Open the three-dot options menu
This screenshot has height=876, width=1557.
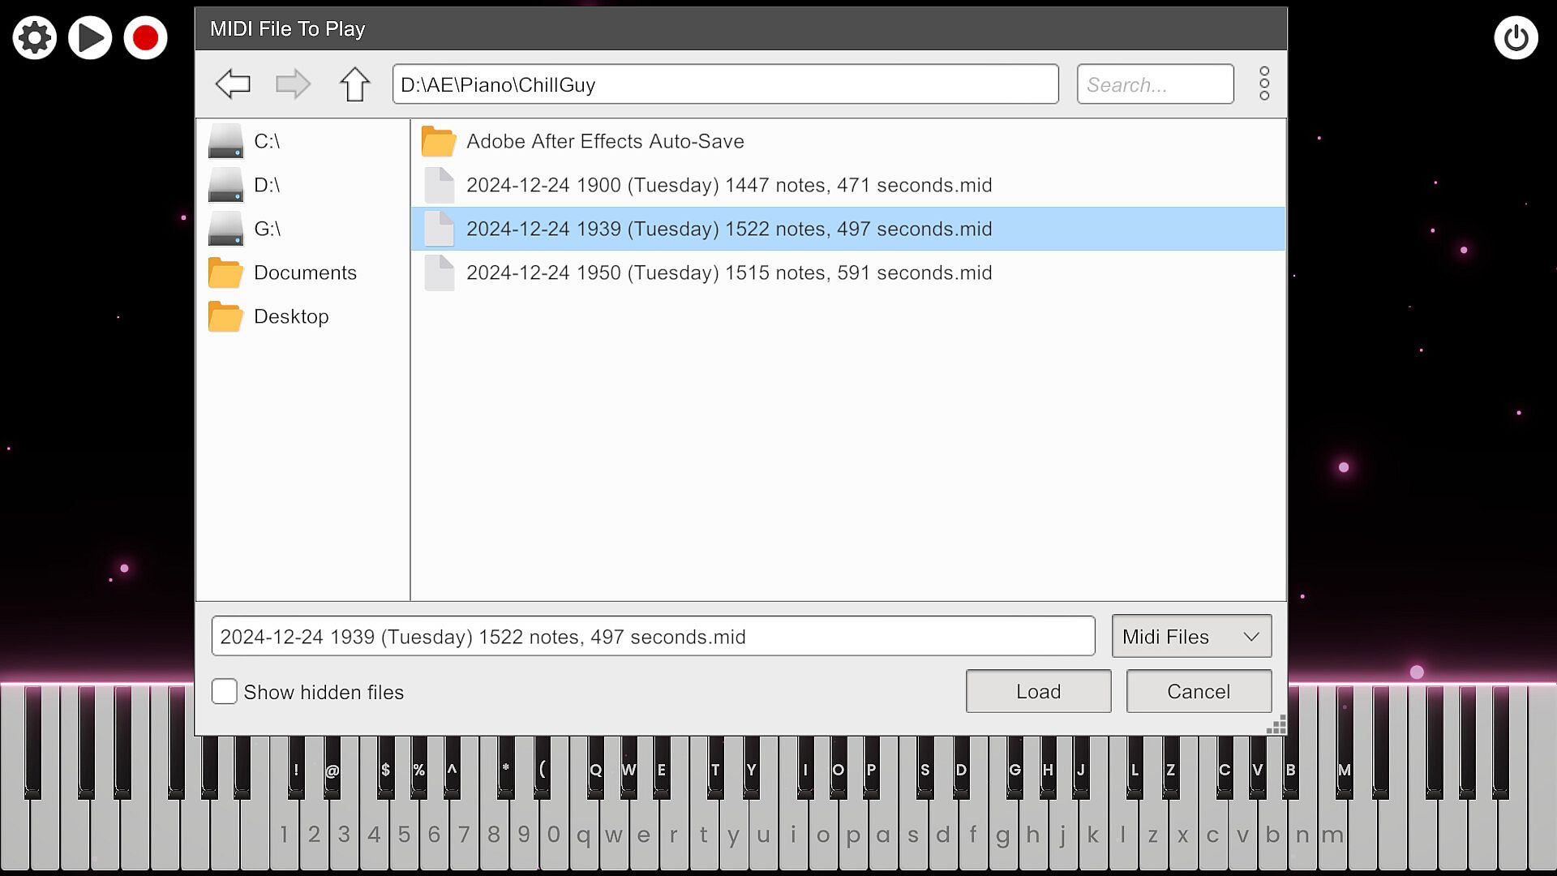click(1263, 84)
